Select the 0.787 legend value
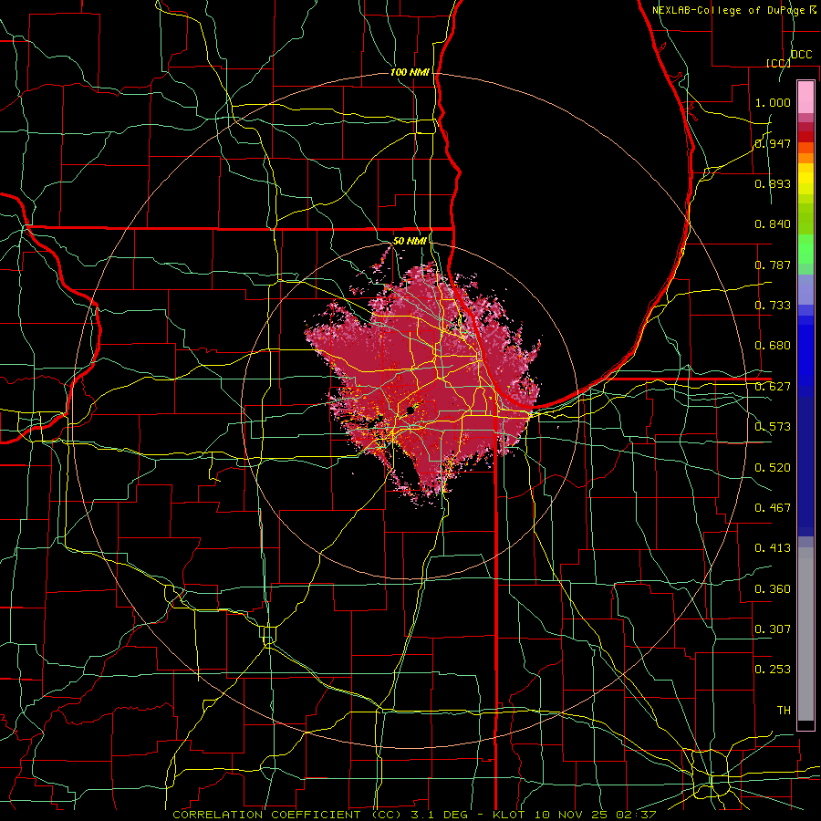 pyautogui.click(x=773, y=265)
